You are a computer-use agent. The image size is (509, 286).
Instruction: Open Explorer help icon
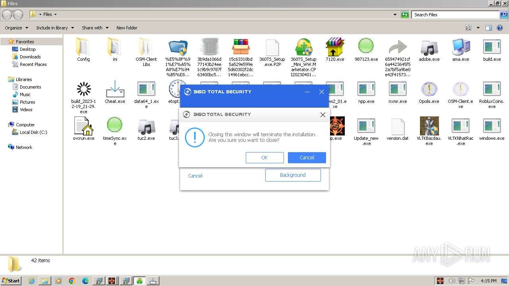(500, 28)
